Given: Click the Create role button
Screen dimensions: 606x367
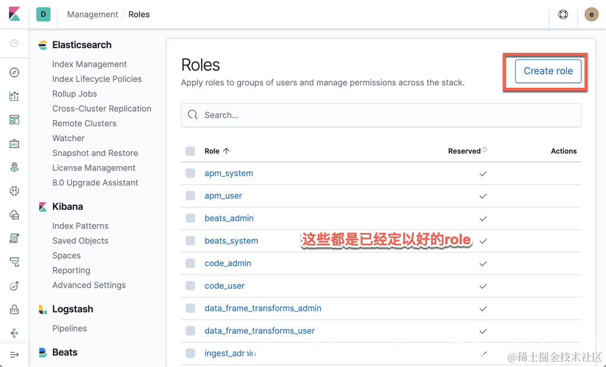Looking at the screenshot, I should pos(548,71).
